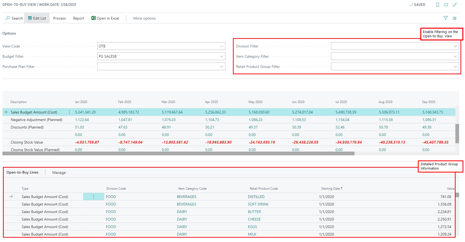Open the BEVERAGES item category link in first line
This screenshot has height=242, width=465.
[186, 197]
